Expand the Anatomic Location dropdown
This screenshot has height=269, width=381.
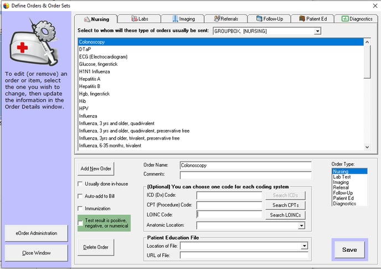[x=301, y=225]
